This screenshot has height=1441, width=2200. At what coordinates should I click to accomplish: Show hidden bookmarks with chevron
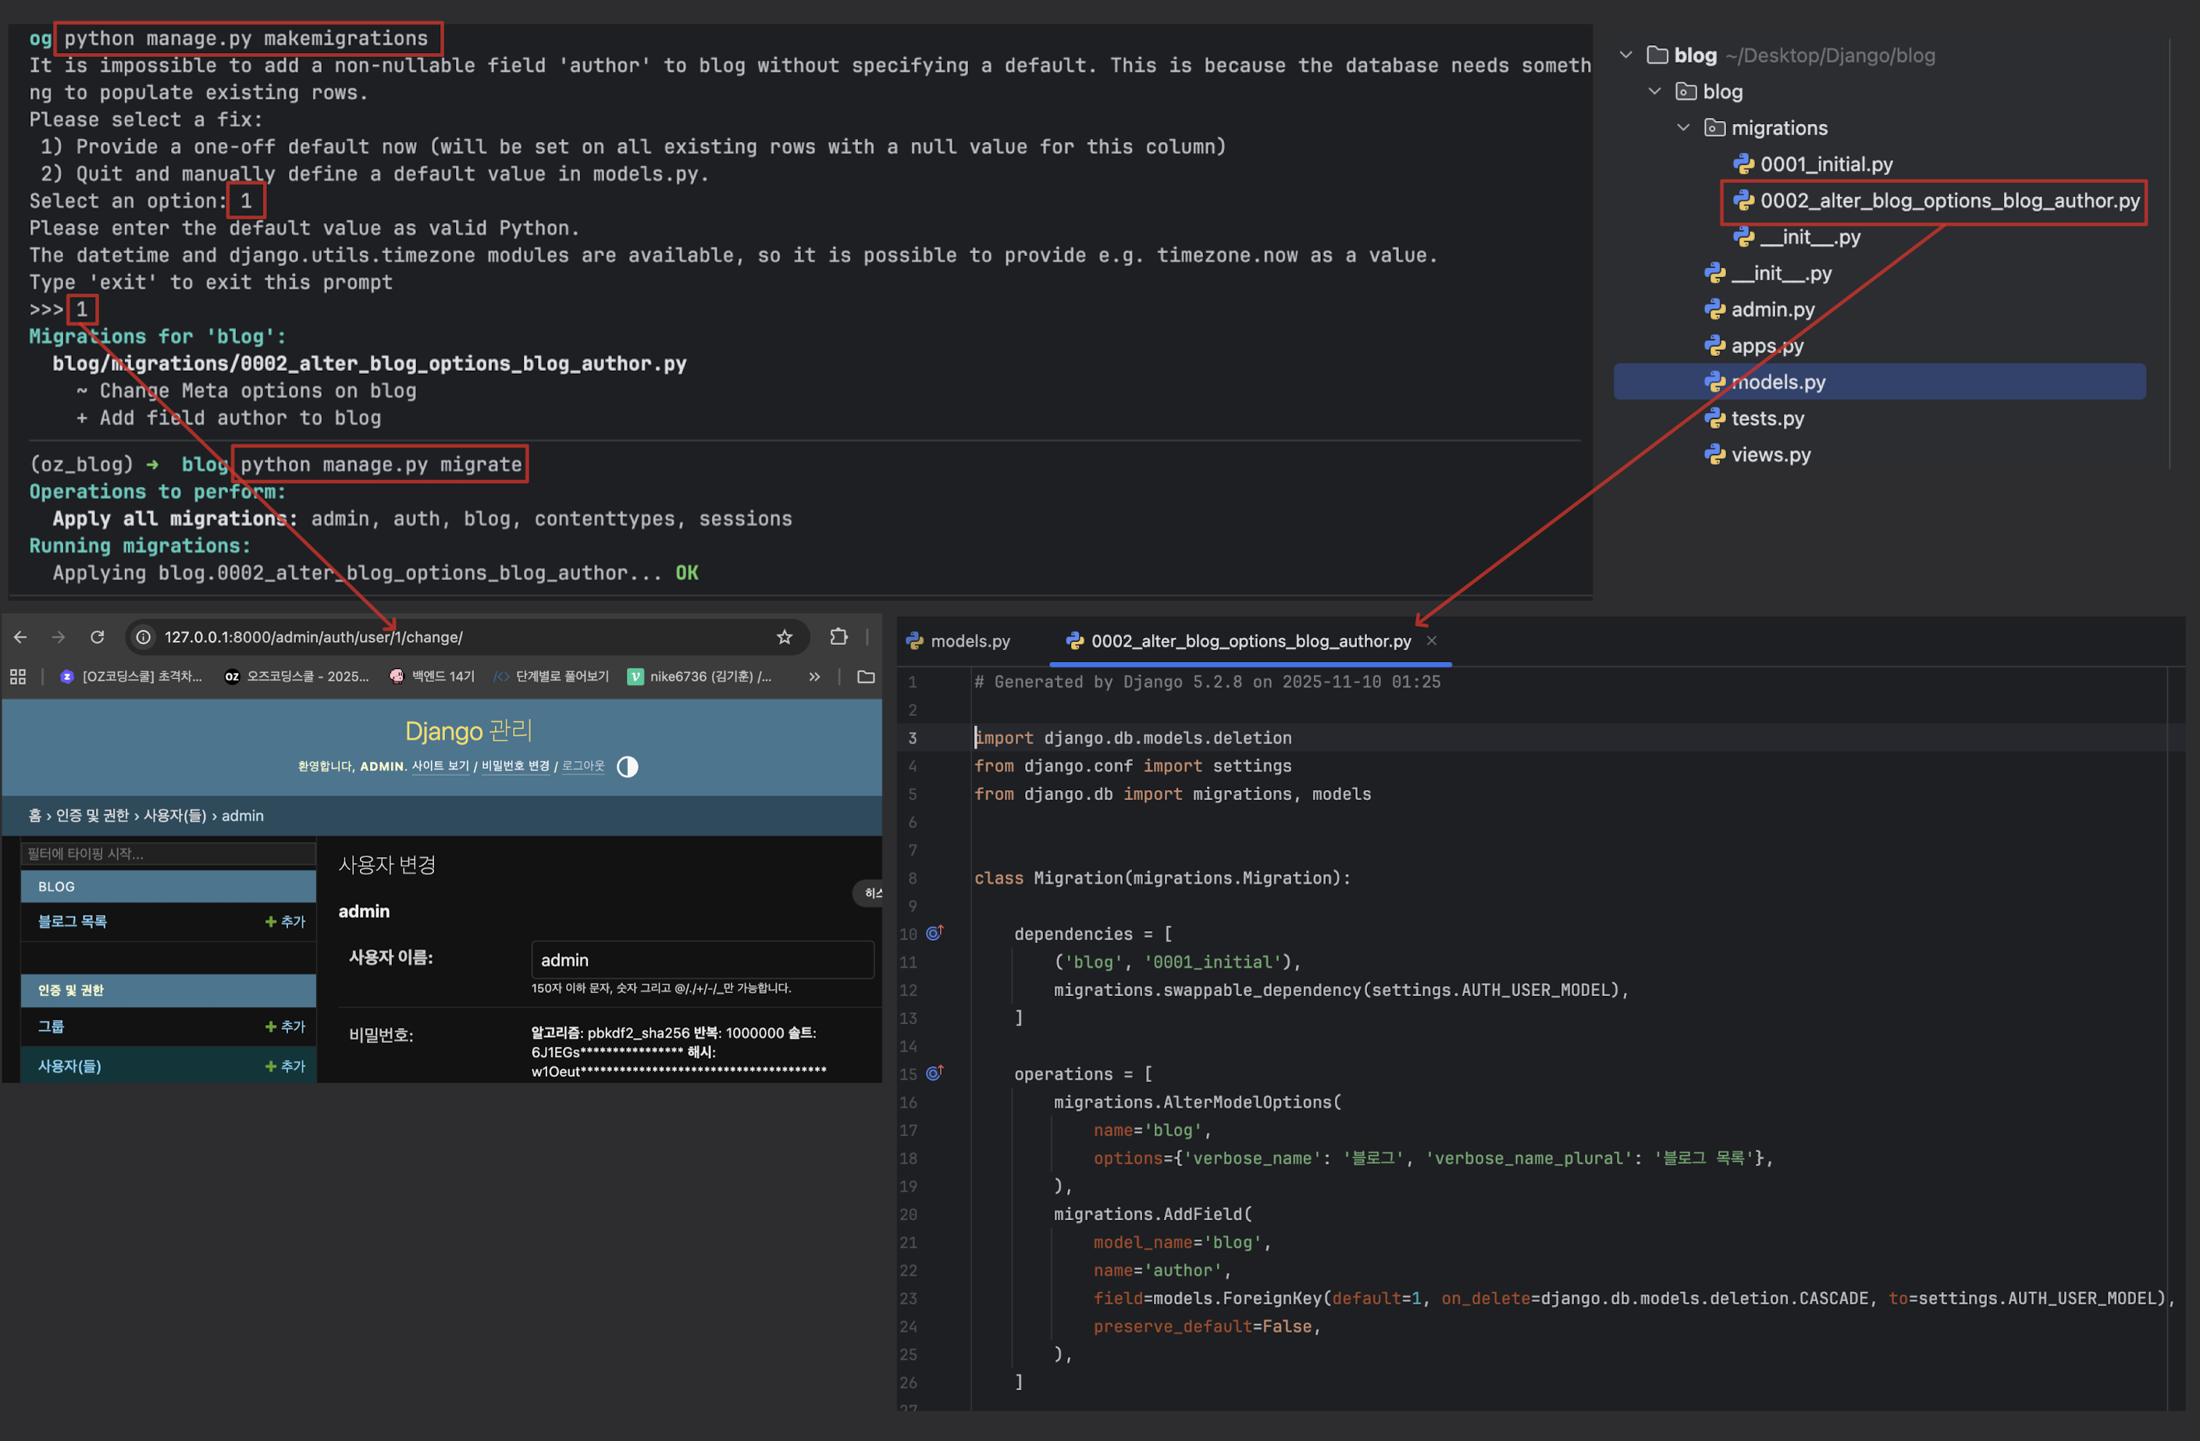[x=813, y=677]
